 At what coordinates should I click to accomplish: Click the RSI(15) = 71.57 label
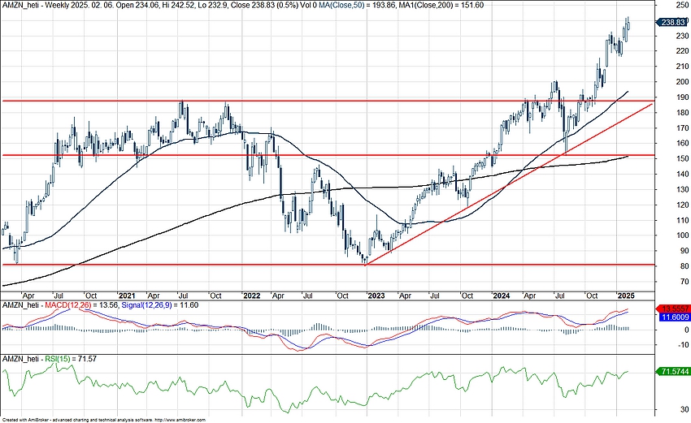(71, 359)
